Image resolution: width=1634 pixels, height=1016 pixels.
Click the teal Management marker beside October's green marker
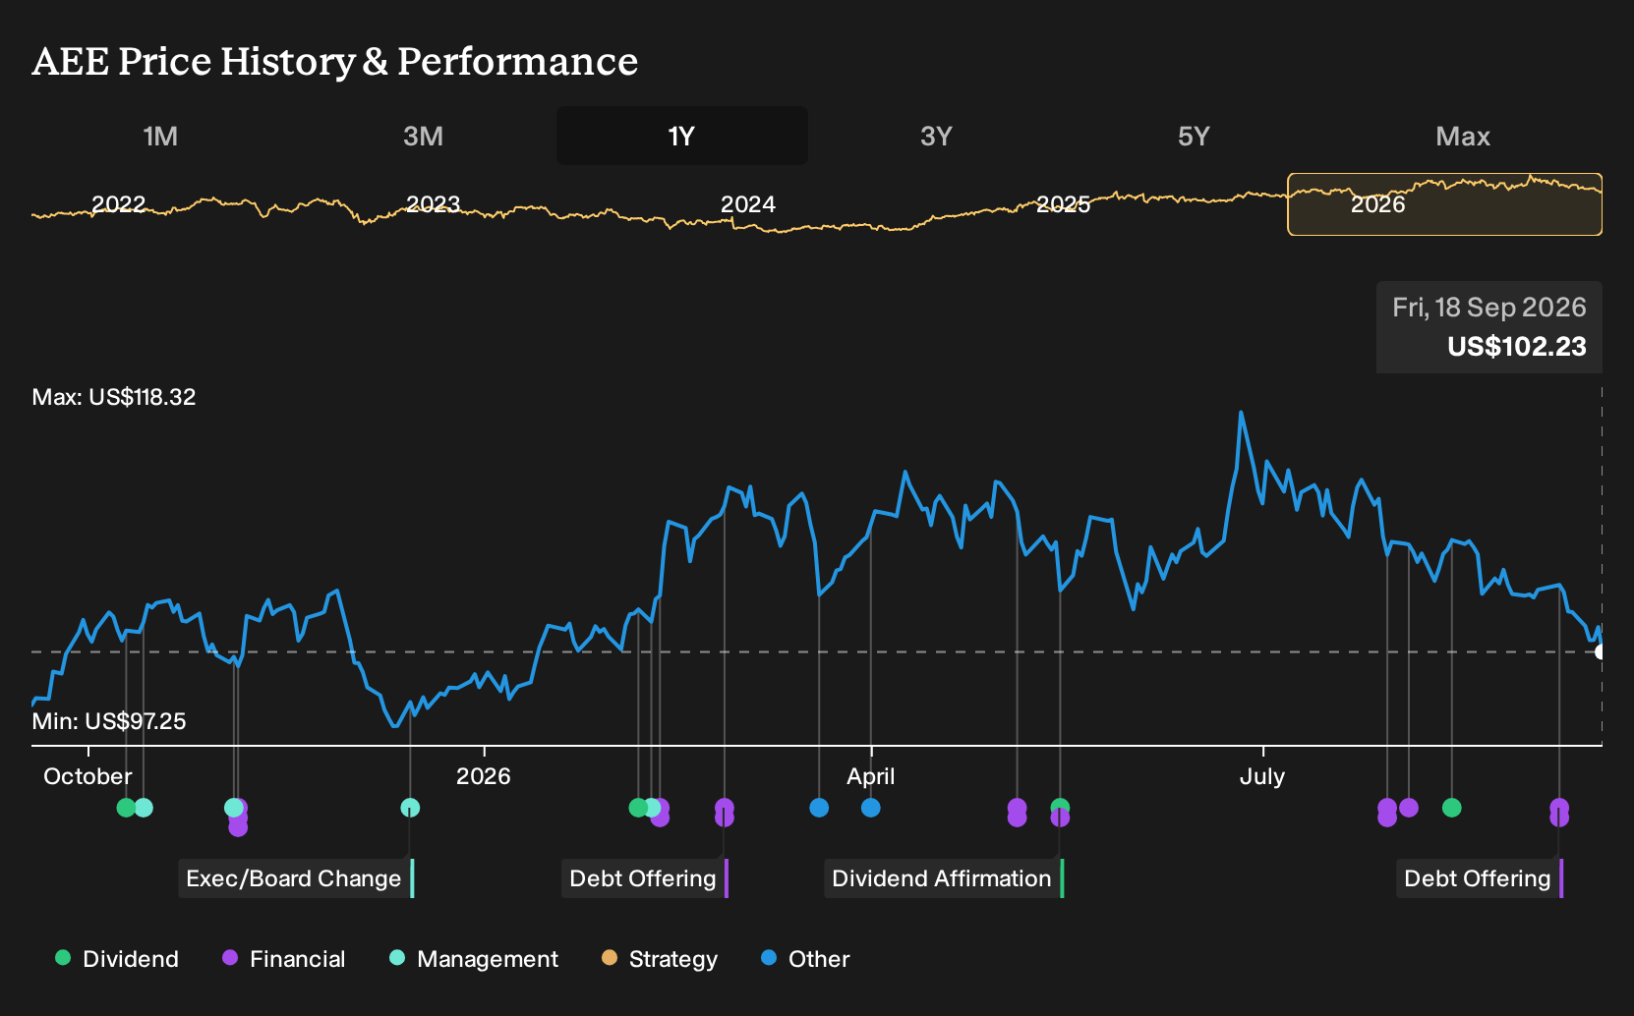click(144, 808)
